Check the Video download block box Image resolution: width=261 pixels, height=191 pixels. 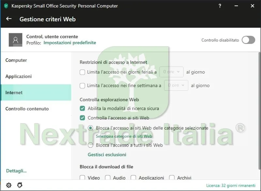click(82, 177)
